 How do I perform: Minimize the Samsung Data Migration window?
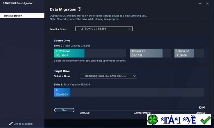point(200,3)
